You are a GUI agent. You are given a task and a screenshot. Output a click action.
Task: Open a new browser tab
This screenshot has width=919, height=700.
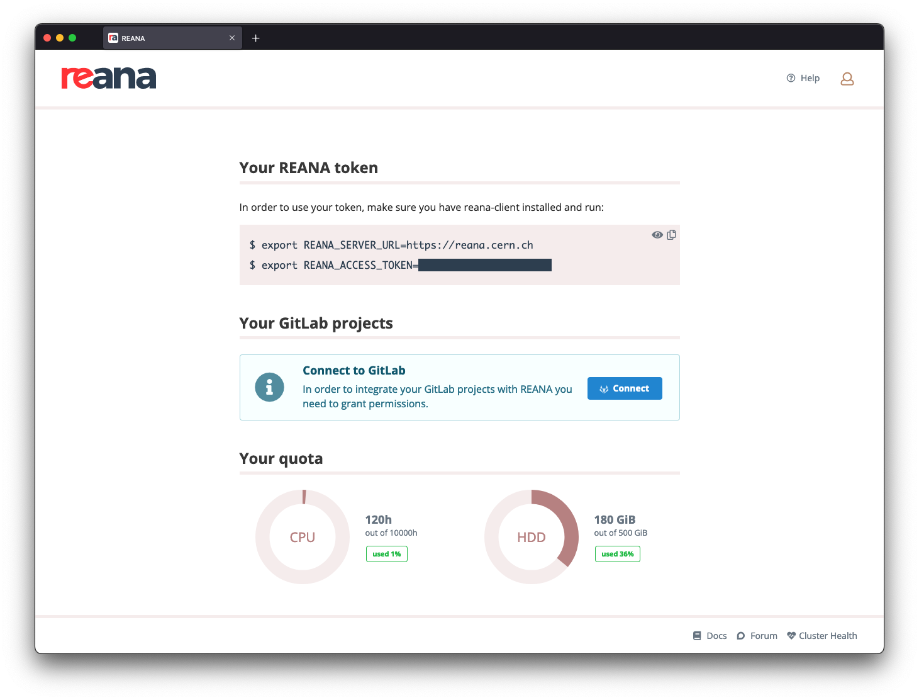pos(255,38)
